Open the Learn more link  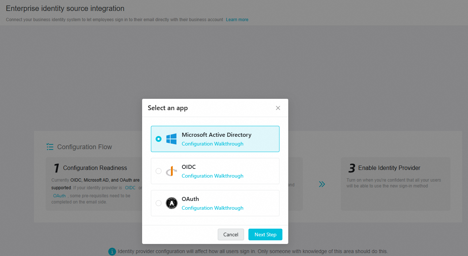click(x=237, y=20)
